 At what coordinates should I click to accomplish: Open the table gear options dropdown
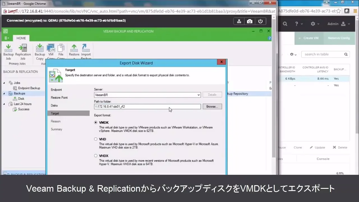[x=293, y=54]
